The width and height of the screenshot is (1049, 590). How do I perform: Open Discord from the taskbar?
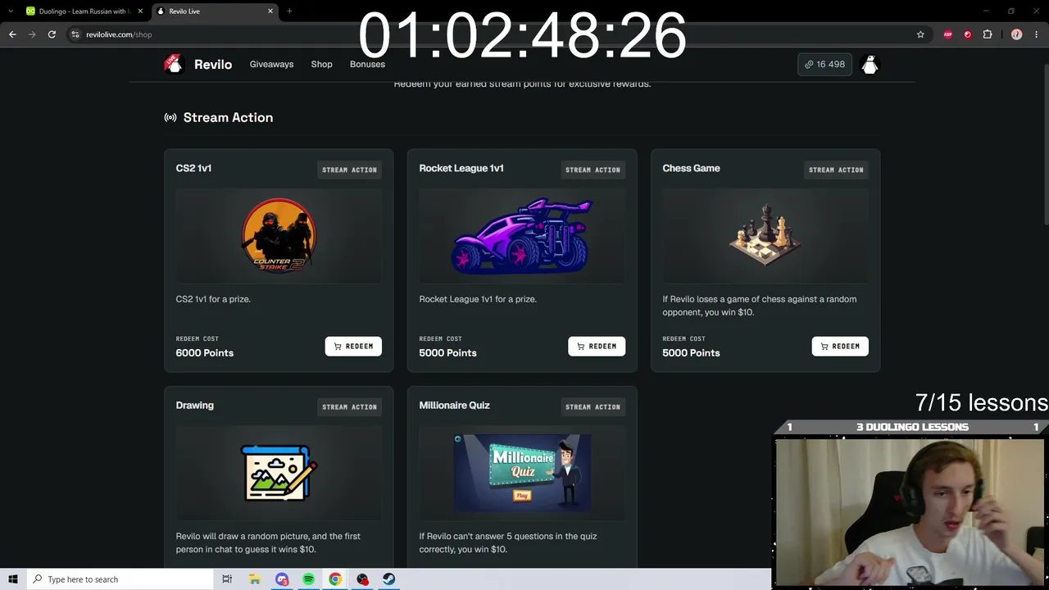pyautogui.click(x=282, y=579)
